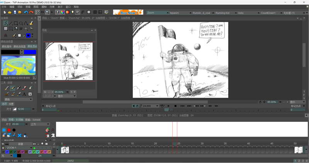This screenshot has width=309, height=163.
Task: Open 显示 dropdown at canvas bottom right
Action: pos(297,102)
